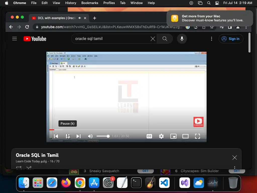Run the search with magnifier button

point(165,39)
